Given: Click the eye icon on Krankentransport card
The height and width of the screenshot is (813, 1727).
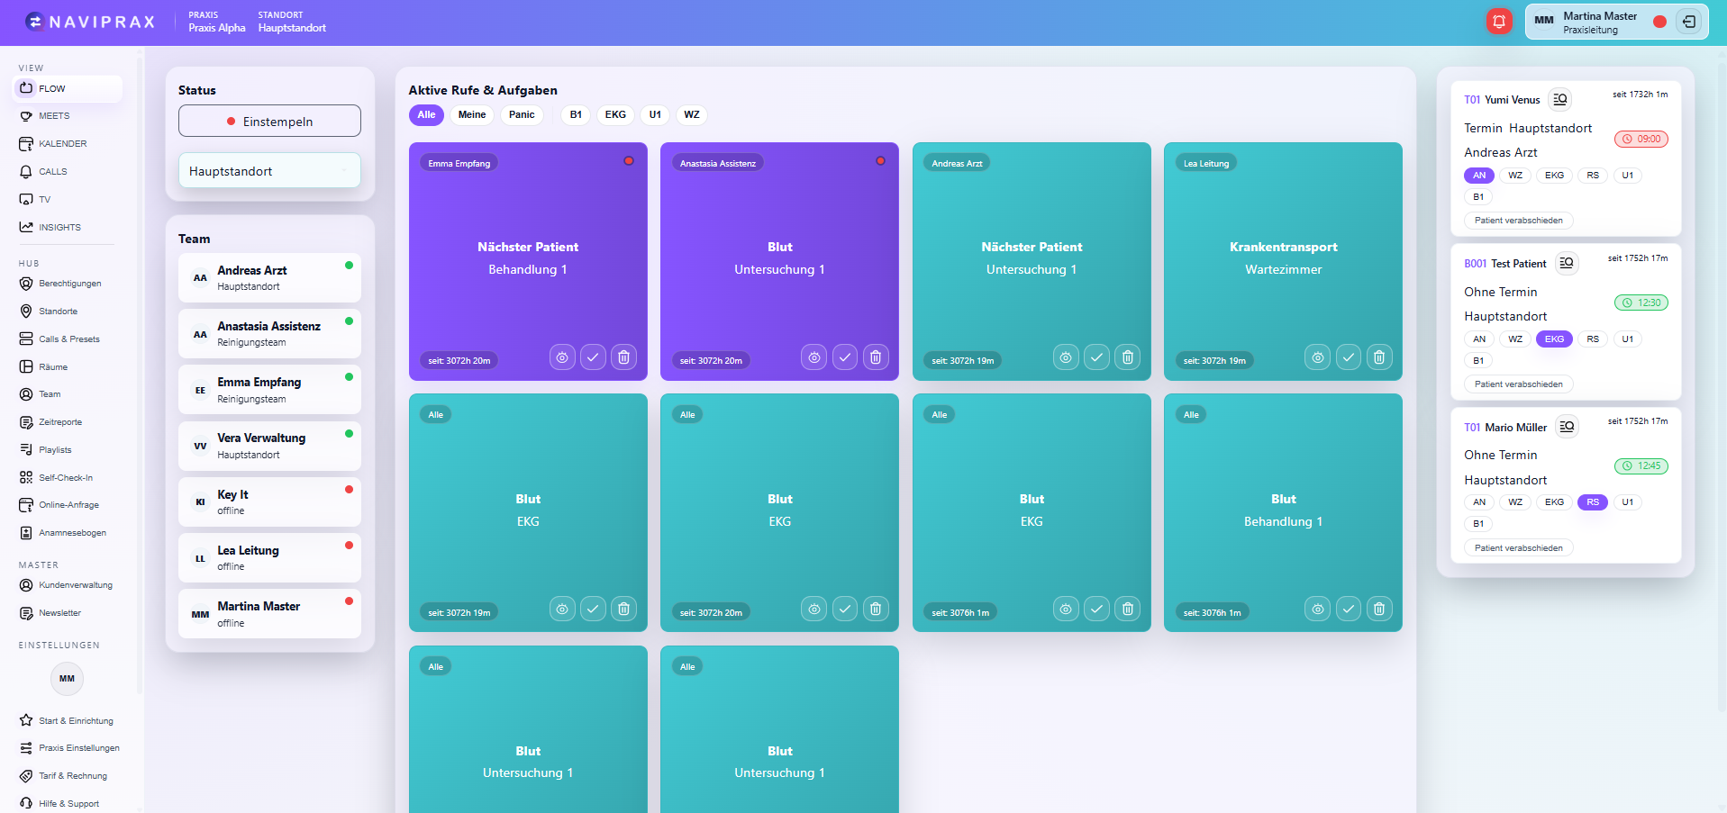Looking at the screenshot, I should 1317,357.
